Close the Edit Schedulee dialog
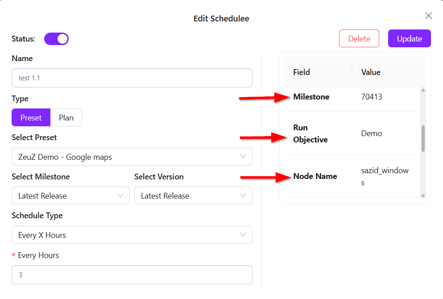Screen dimensions: 443x299 429,16
